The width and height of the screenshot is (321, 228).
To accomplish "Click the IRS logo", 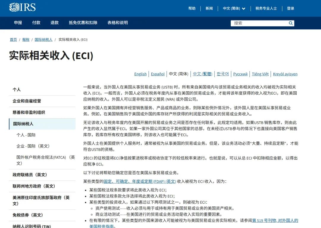I will coord(22,7).
